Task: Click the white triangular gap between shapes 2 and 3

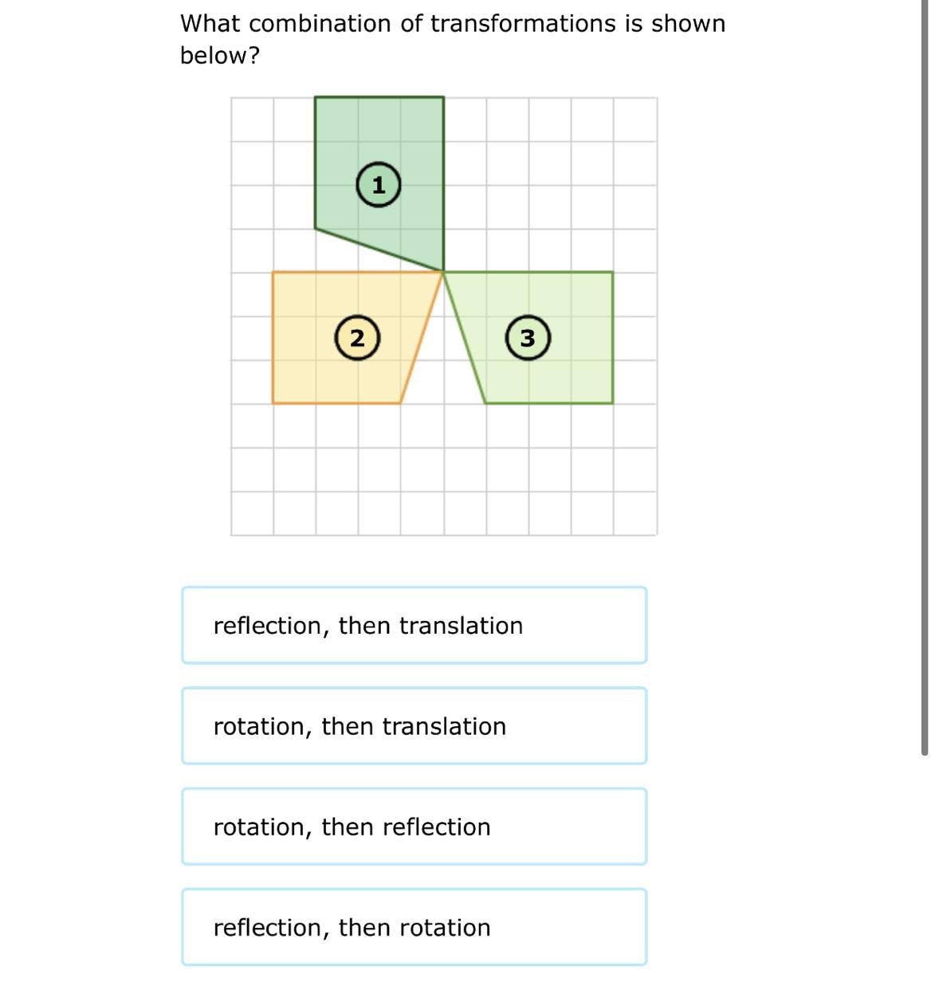Action: tap(443, 367)
